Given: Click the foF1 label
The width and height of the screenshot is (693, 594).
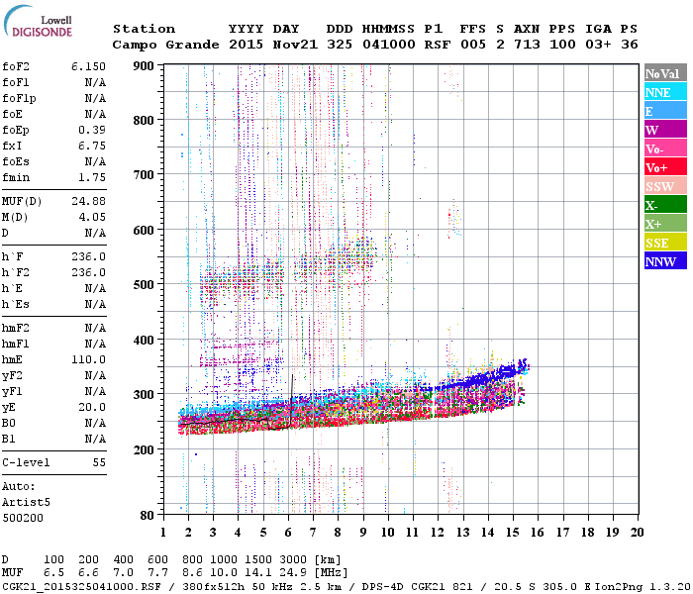Looking at the screenshot, I should 16,82.
